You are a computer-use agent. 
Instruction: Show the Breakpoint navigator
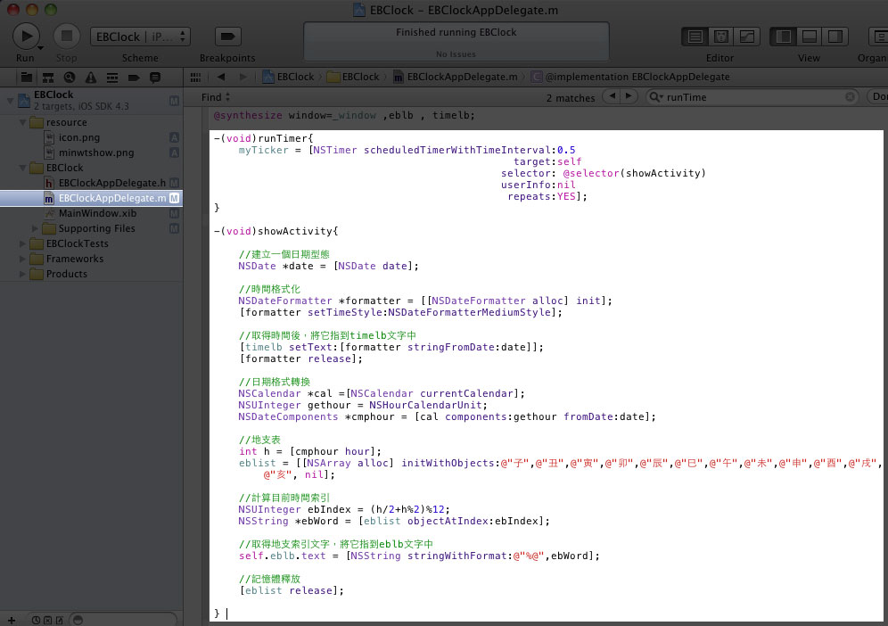coord(134,78)
